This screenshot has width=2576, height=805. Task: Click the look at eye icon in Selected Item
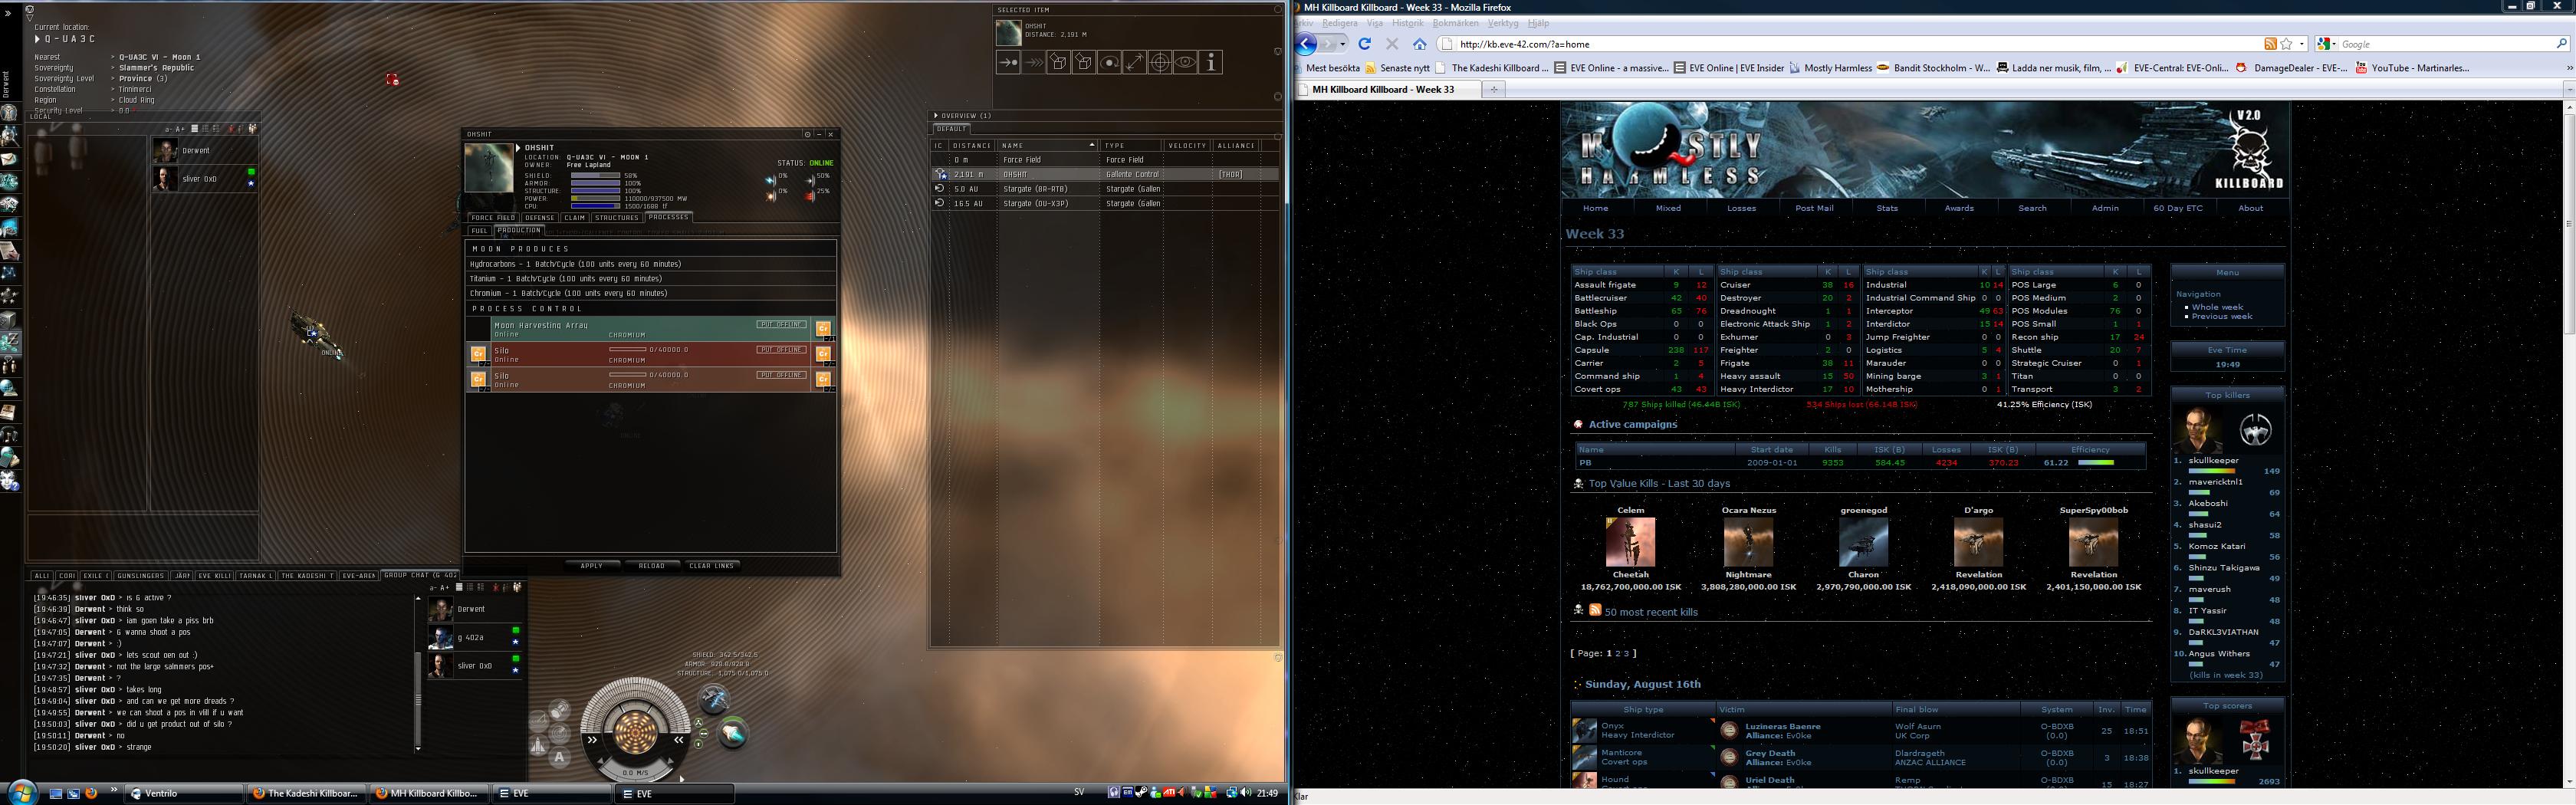(1185, 63)
